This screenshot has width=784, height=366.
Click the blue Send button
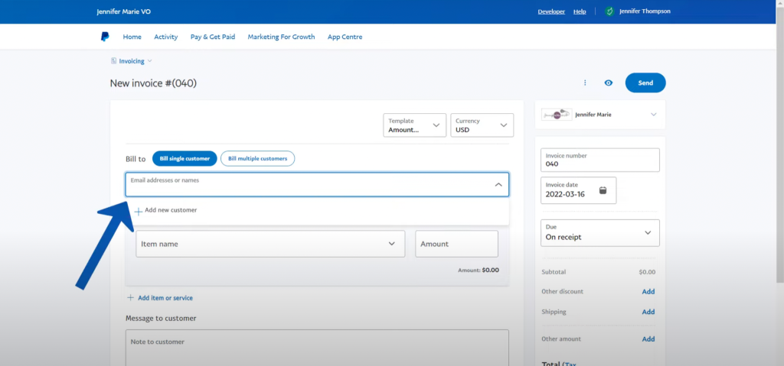645,83
